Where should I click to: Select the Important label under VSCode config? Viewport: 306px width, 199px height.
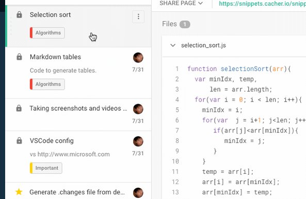coord(46,168)
